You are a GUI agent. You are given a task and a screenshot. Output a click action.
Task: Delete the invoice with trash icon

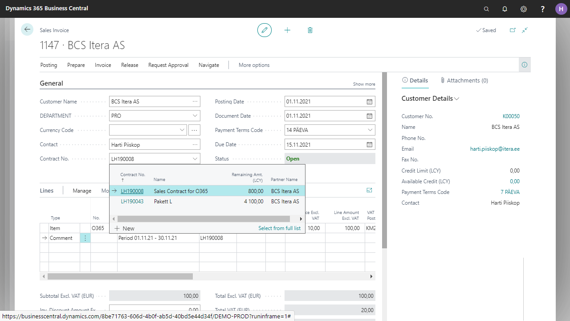coord(310,30)
